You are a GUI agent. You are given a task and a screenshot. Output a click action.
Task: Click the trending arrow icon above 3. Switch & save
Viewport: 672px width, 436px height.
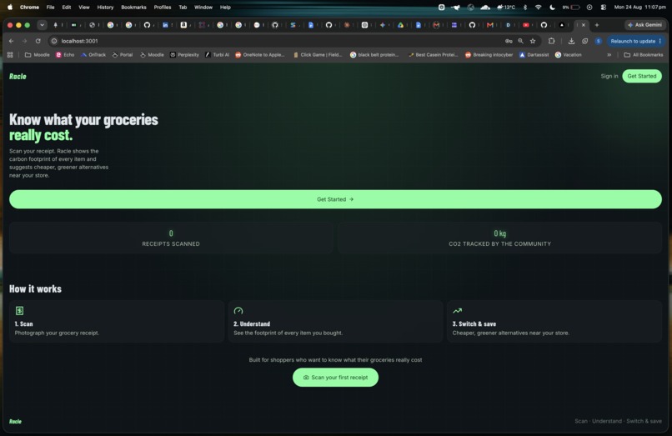[457, 310]
